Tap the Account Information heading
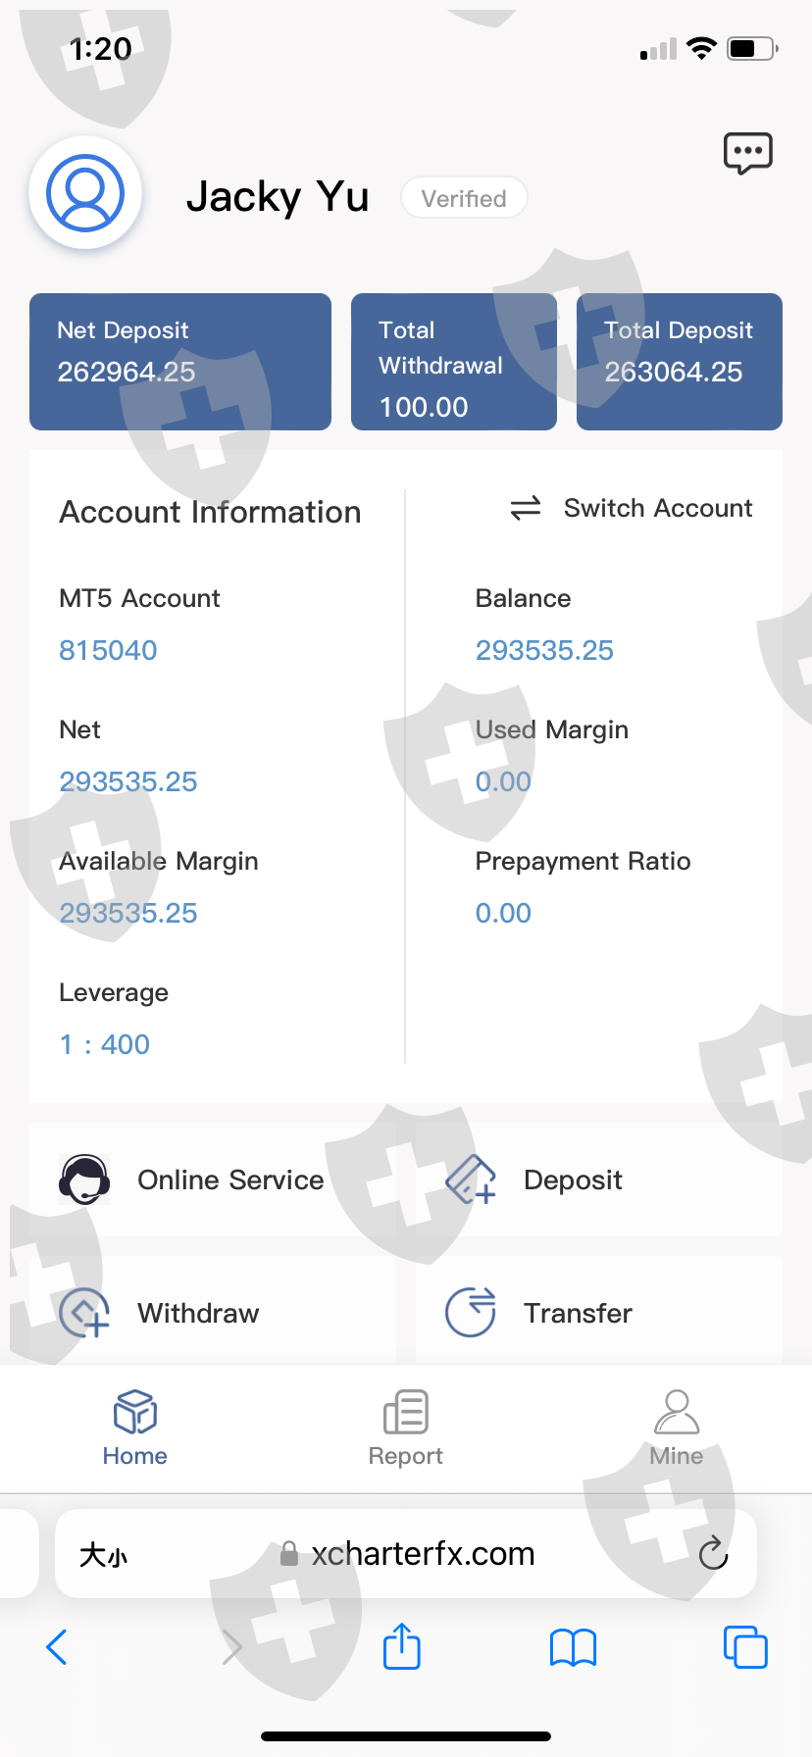812x1757 pixels. tap(210, 512)
